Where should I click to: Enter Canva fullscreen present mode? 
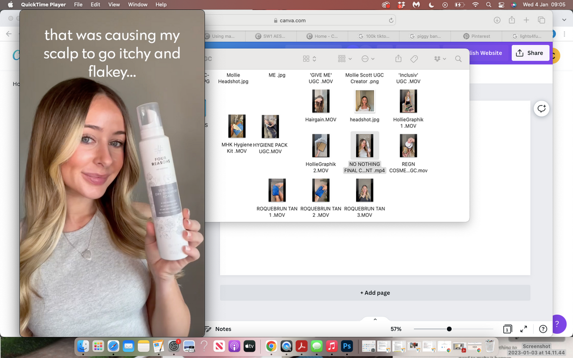pyautogui.click(x=524, y=329)
